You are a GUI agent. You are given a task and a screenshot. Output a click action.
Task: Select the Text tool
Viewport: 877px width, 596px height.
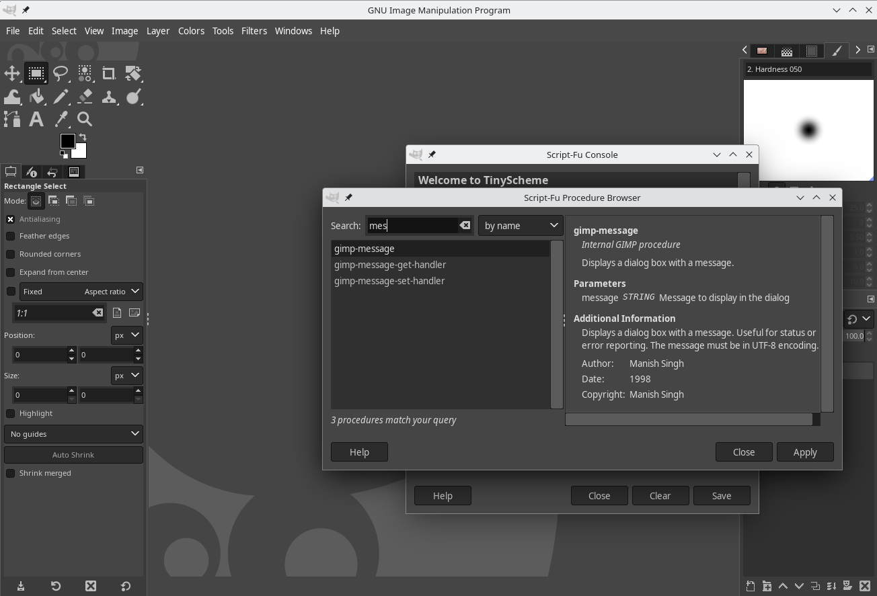click(x=36, y=120)
